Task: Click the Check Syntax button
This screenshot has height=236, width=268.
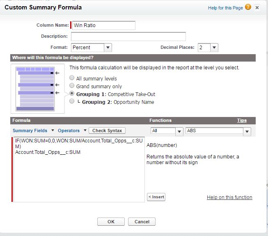Action: coord(107,131)
